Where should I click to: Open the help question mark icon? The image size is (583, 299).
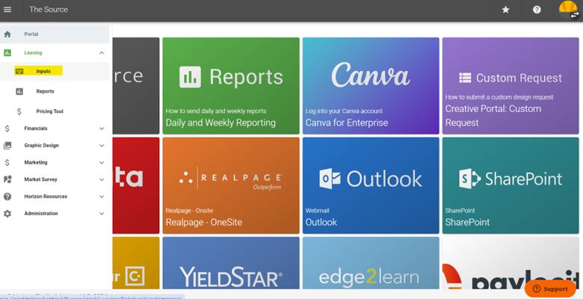point(537,10)
